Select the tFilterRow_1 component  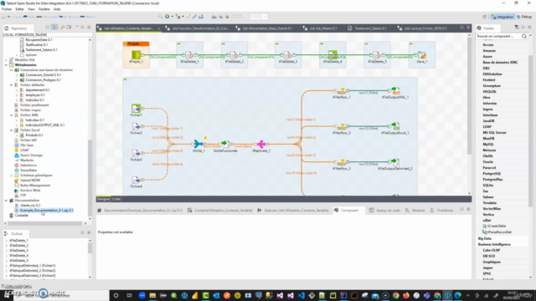click(342, 91)
